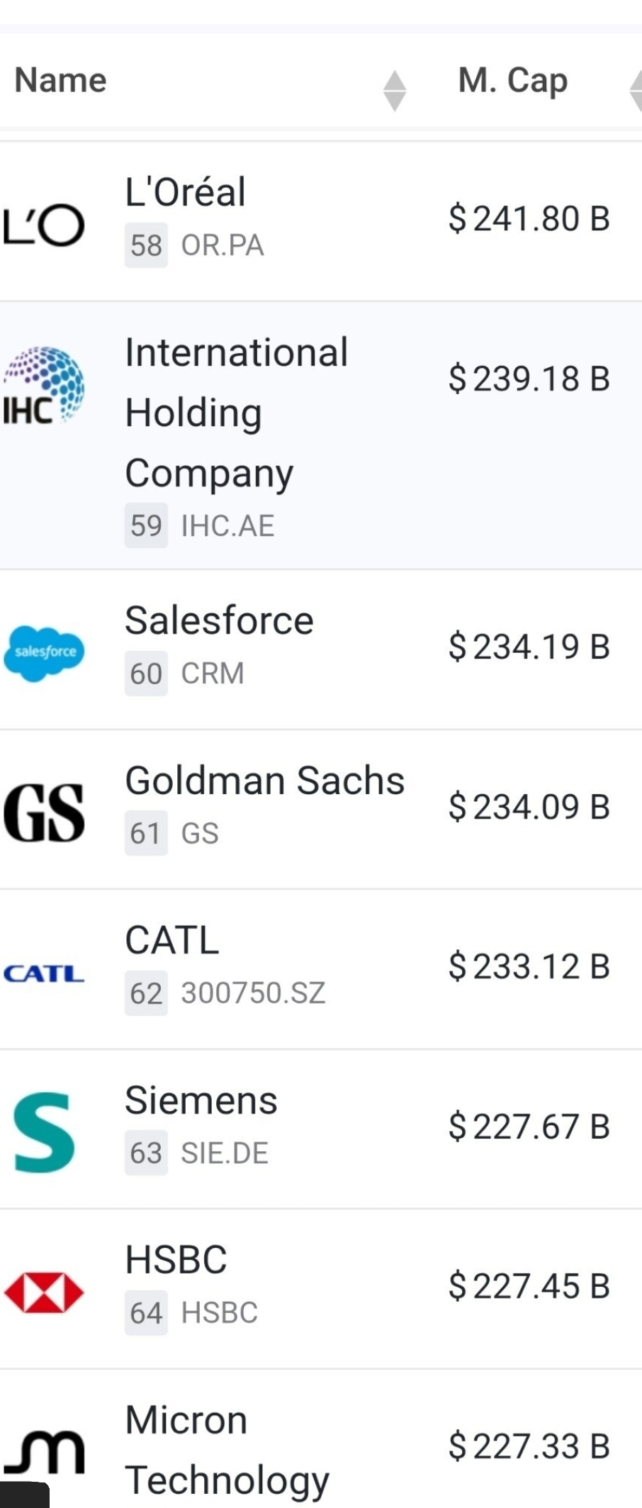
Task: Open the L'Oréal company link
Action: (186, 192)
